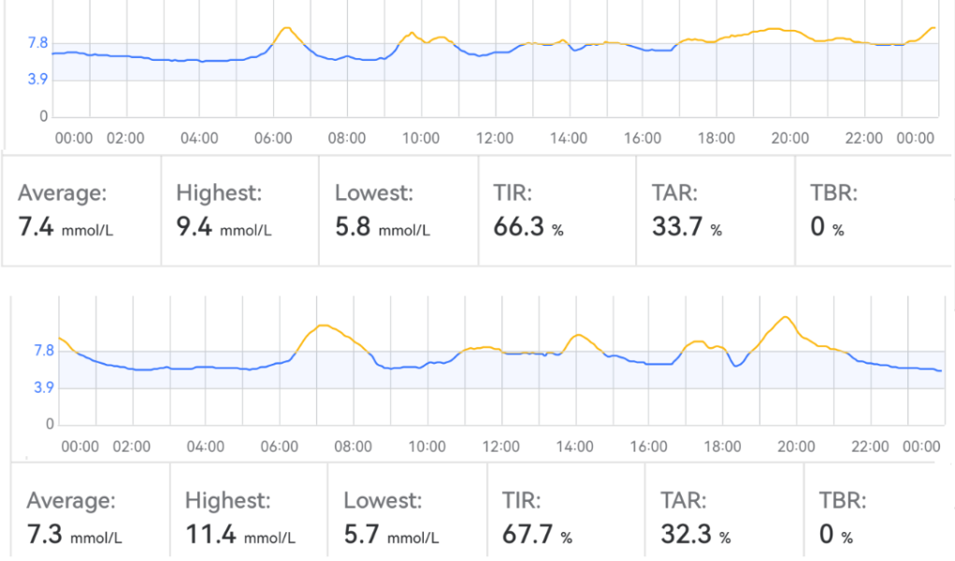
Task: Select the TAR 32.3 % card
Action: click(724, 517)
